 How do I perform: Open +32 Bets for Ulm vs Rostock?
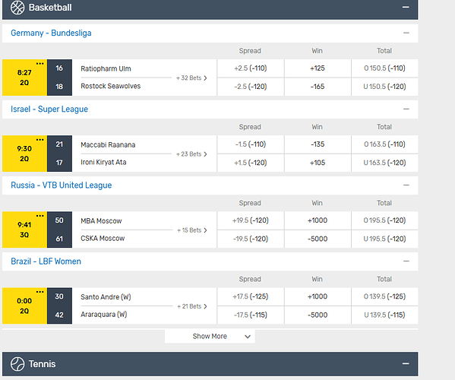point(191,78)
